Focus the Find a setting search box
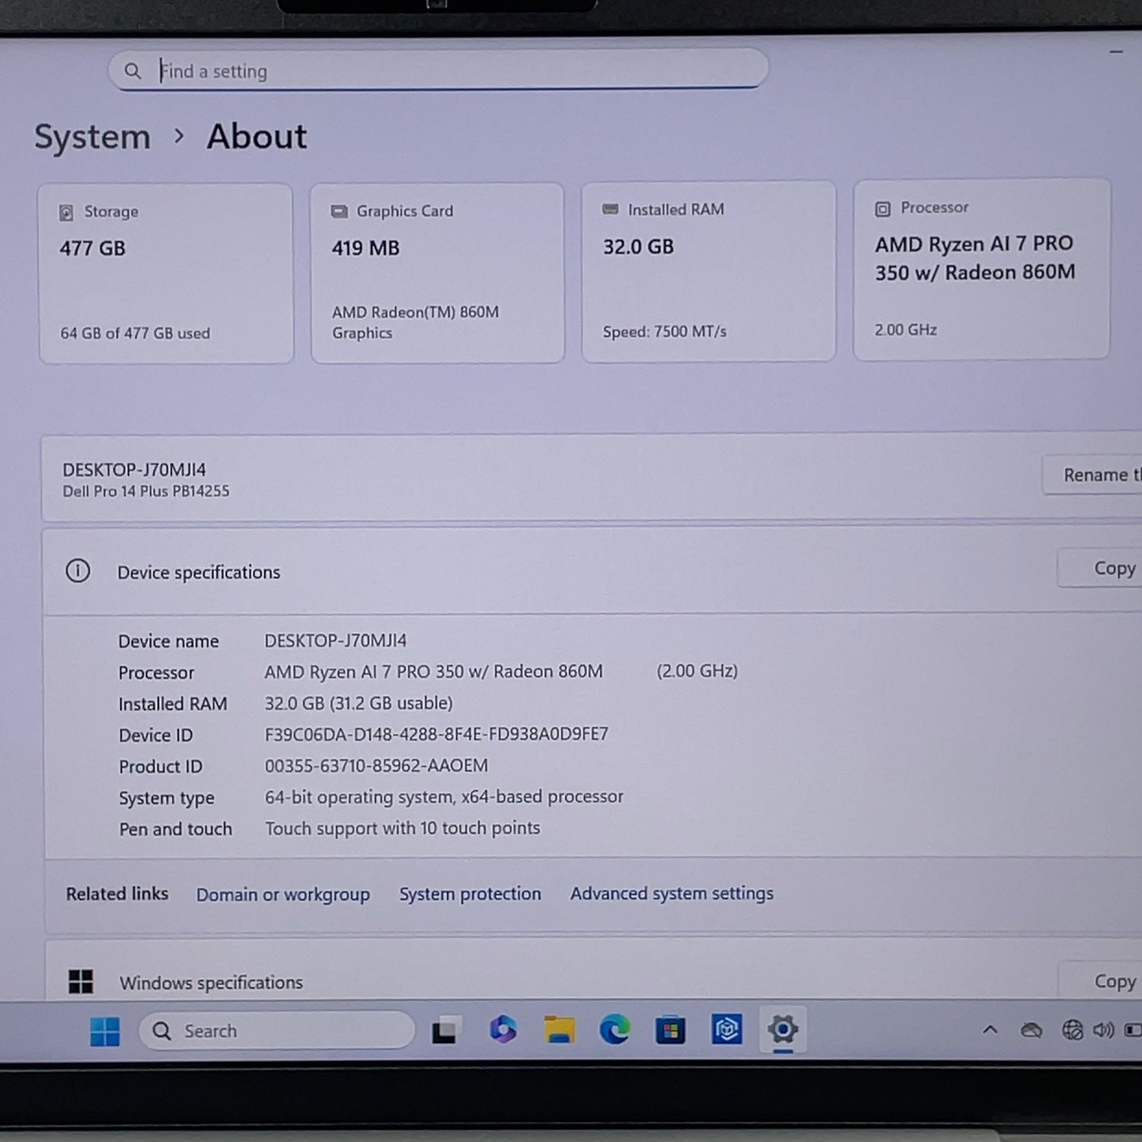 coord(438,70)
